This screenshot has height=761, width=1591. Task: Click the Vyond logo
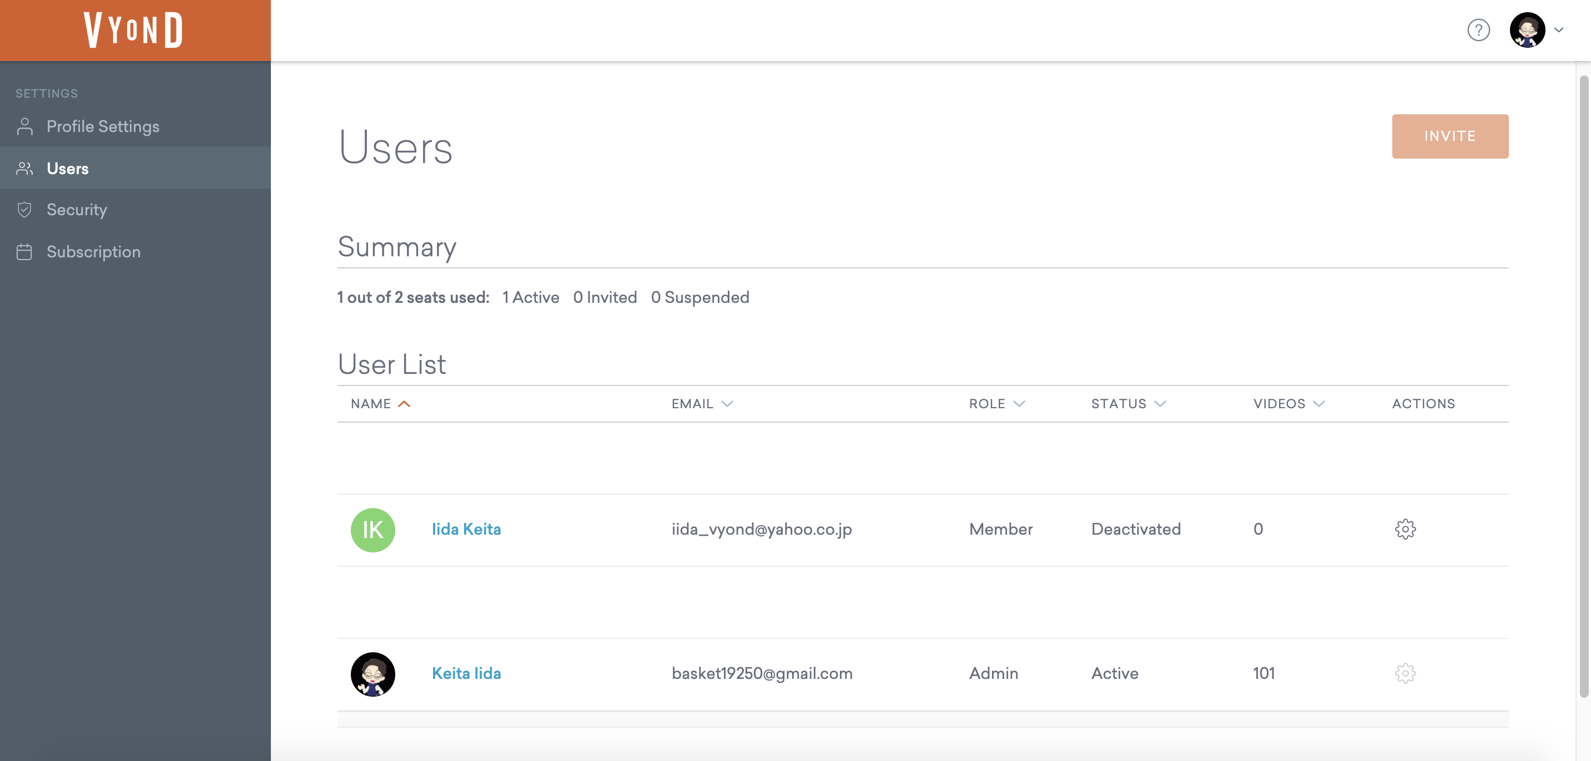pos(133,31)
